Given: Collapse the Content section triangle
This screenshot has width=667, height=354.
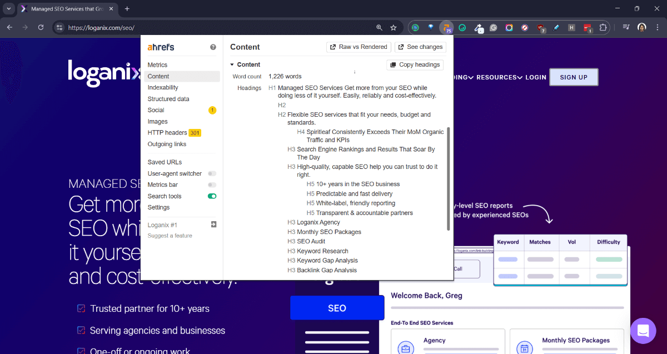Looking at the screenshot, I should point(232,65).
